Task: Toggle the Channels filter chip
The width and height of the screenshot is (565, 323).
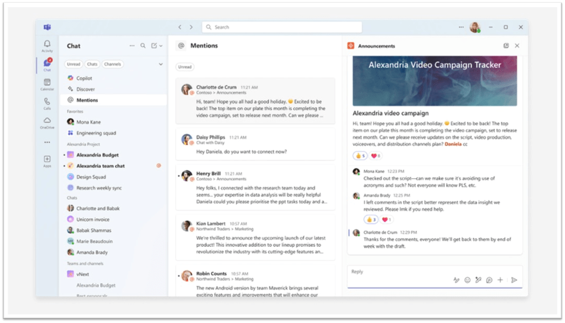Action: [112, 64]
